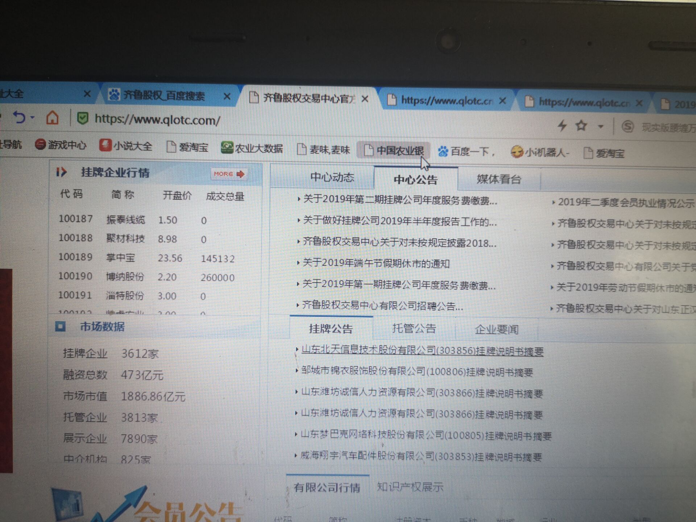Viewport: 696px width, 522px height.
Task: Close the 齐鲁股权_百度搜索 tab
Action: tap(227, 96)
